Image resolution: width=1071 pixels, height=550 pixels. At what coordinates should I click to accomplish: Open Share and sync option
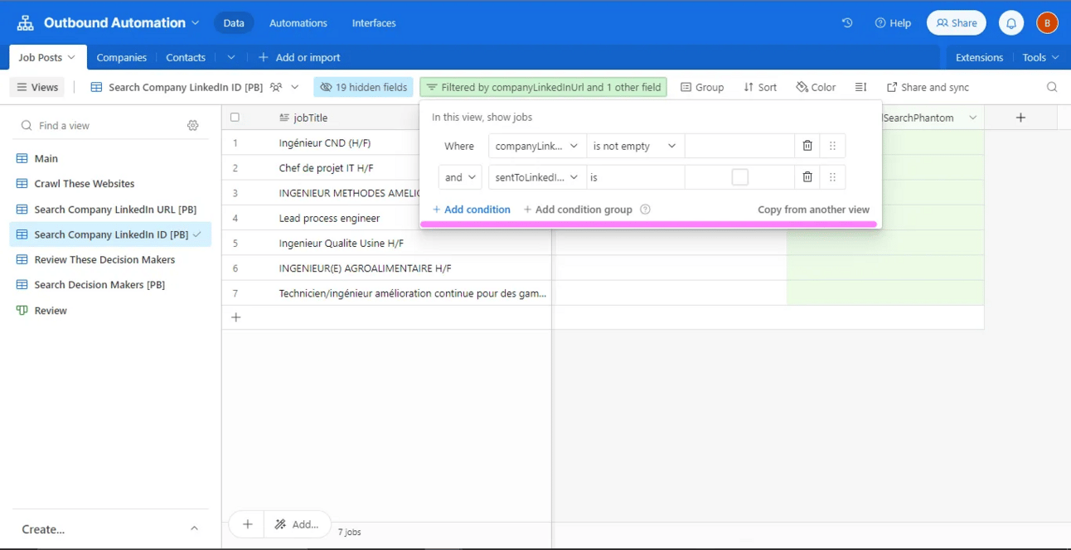928,87
